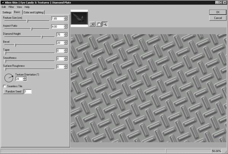Open the Edit menu
Image resolution: width=228 pixels, height=154 pixels.
(4, 7)
